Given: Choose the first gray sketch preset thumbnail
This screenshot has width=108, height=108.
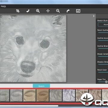Looking at the screenshot, I should point(4,95).
